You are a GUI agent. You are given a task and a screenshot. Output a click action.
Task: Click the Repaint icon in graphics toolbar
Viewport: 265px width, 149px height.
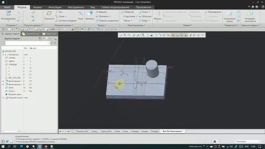tap(133, 35)
